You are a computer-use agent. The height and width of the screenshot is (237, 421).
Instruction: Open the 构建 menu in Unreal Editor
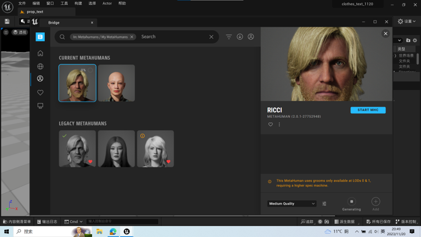[78, 3]
